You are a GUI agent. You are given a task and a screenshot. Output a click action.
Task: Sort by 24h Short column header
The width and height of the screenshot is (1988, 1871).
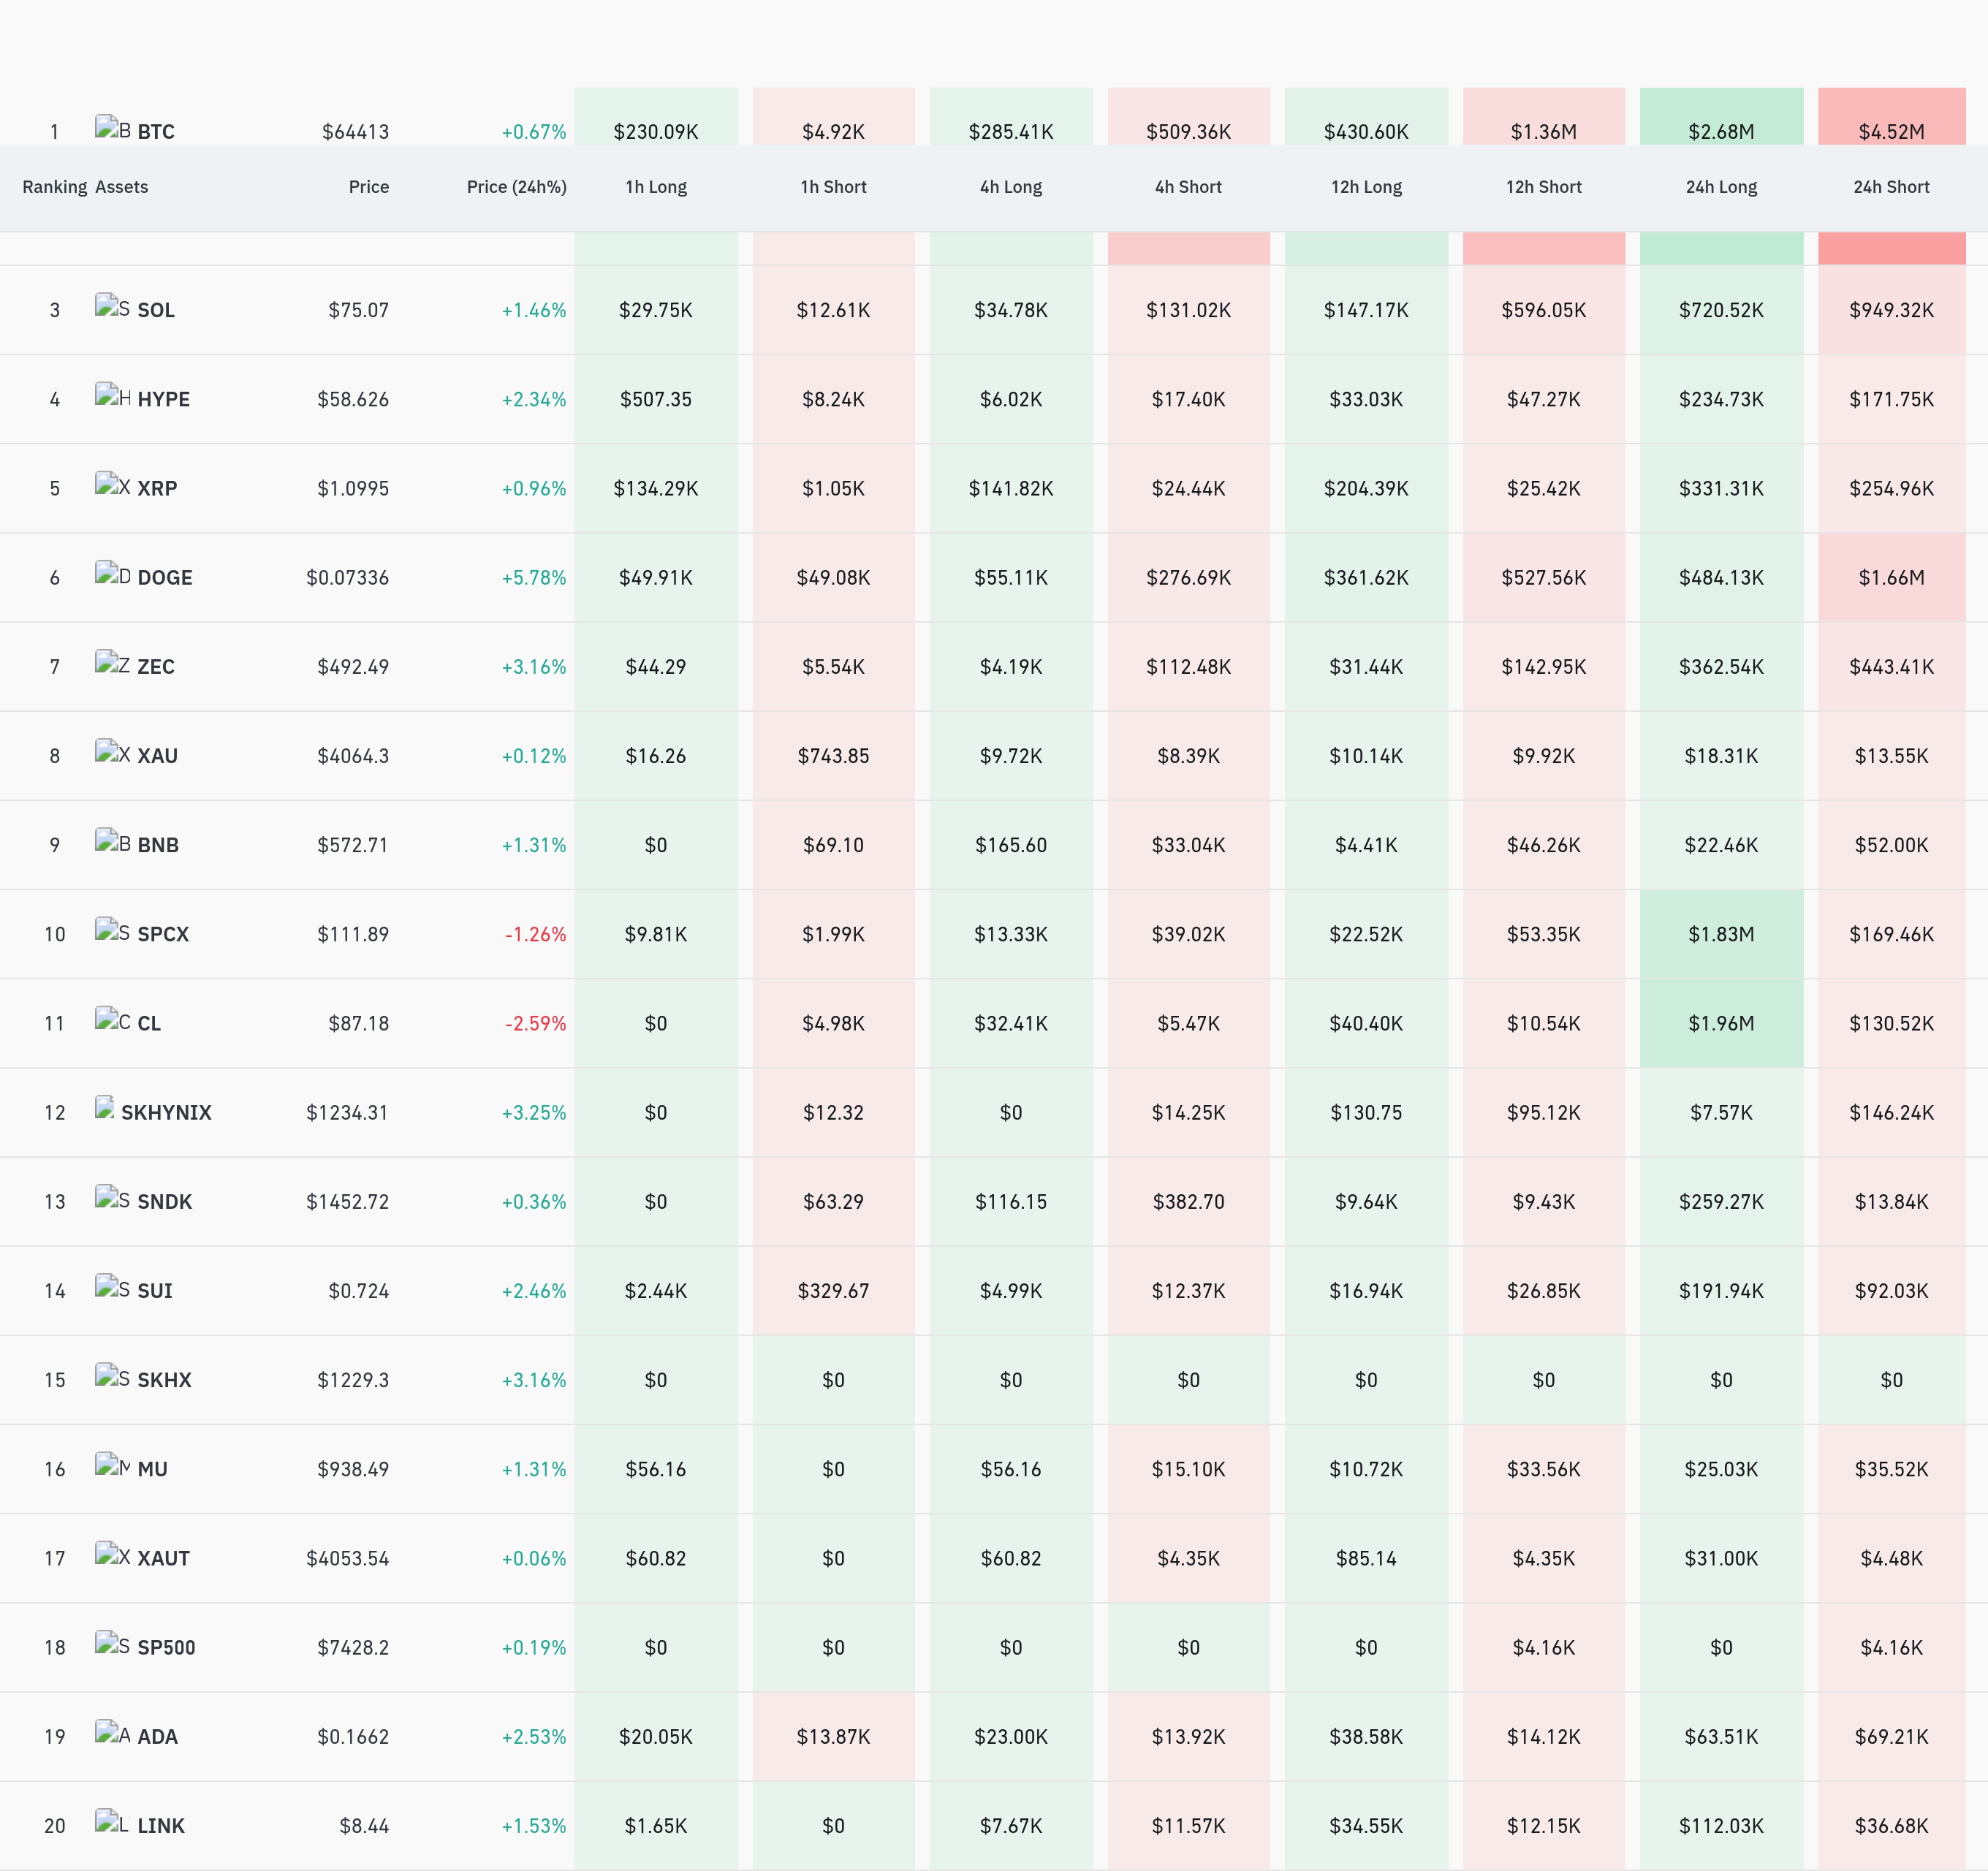coord(1891,187)
